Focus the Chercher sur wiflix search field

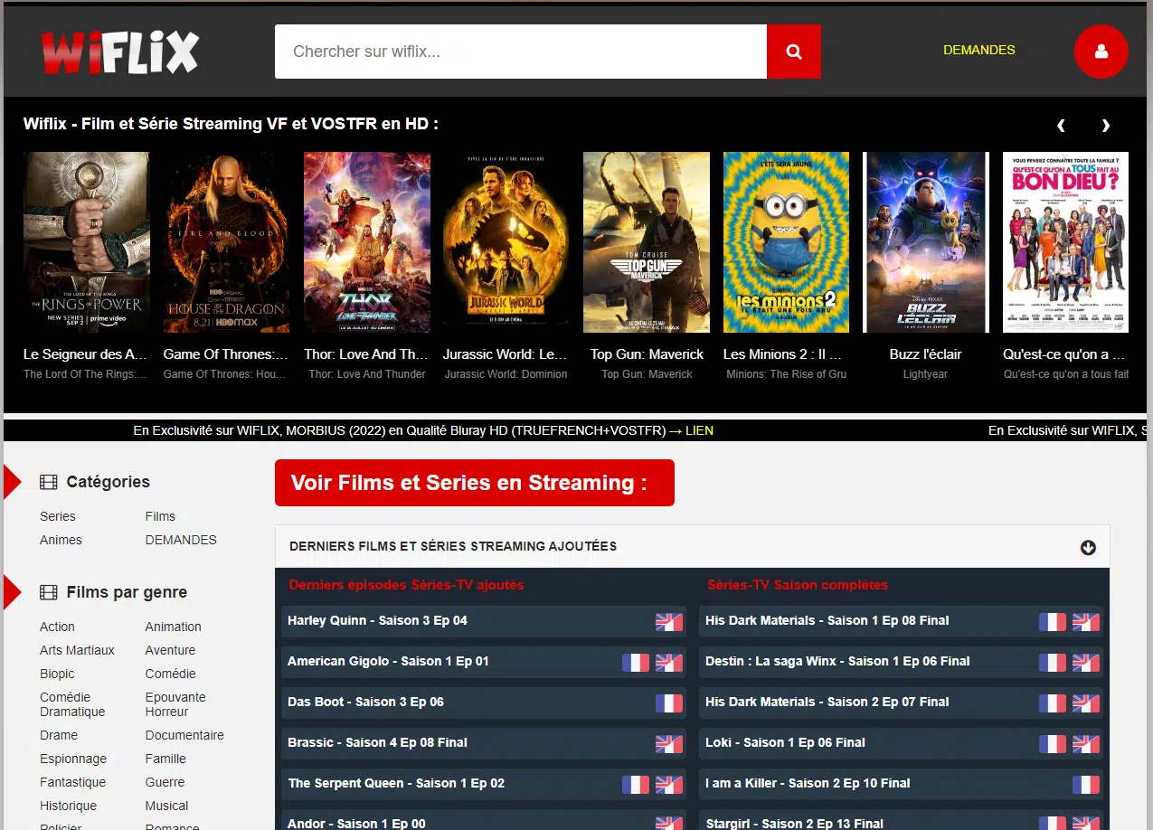(x=521, y=52)
